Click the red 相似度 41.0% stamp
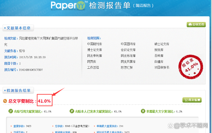212x133 pixels. 191,67
